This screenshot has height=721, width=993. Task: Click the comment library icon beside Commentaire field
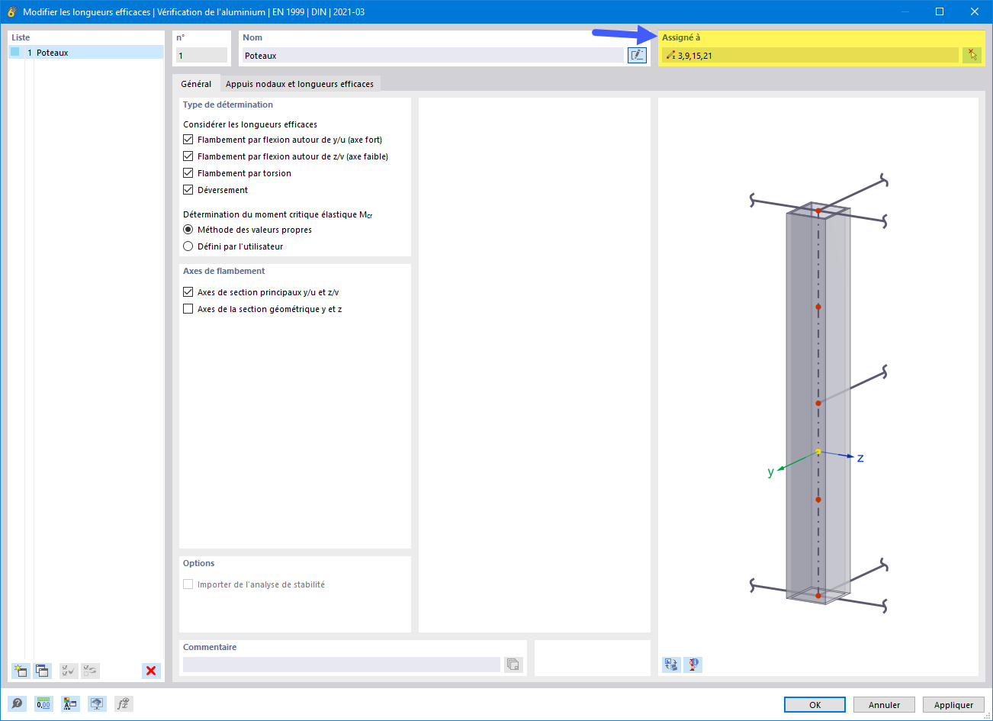click(x=513, y=665)
